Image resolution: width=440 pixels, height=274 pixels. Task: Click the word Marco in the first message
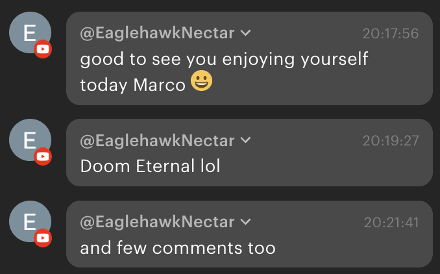pyautogui.click(x=159, y=85)
